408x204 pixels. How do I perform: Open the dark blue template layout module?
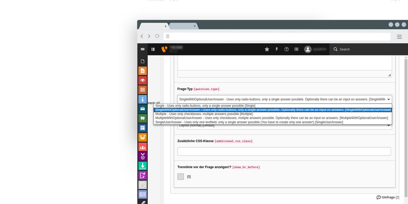[x=142, y=128]
